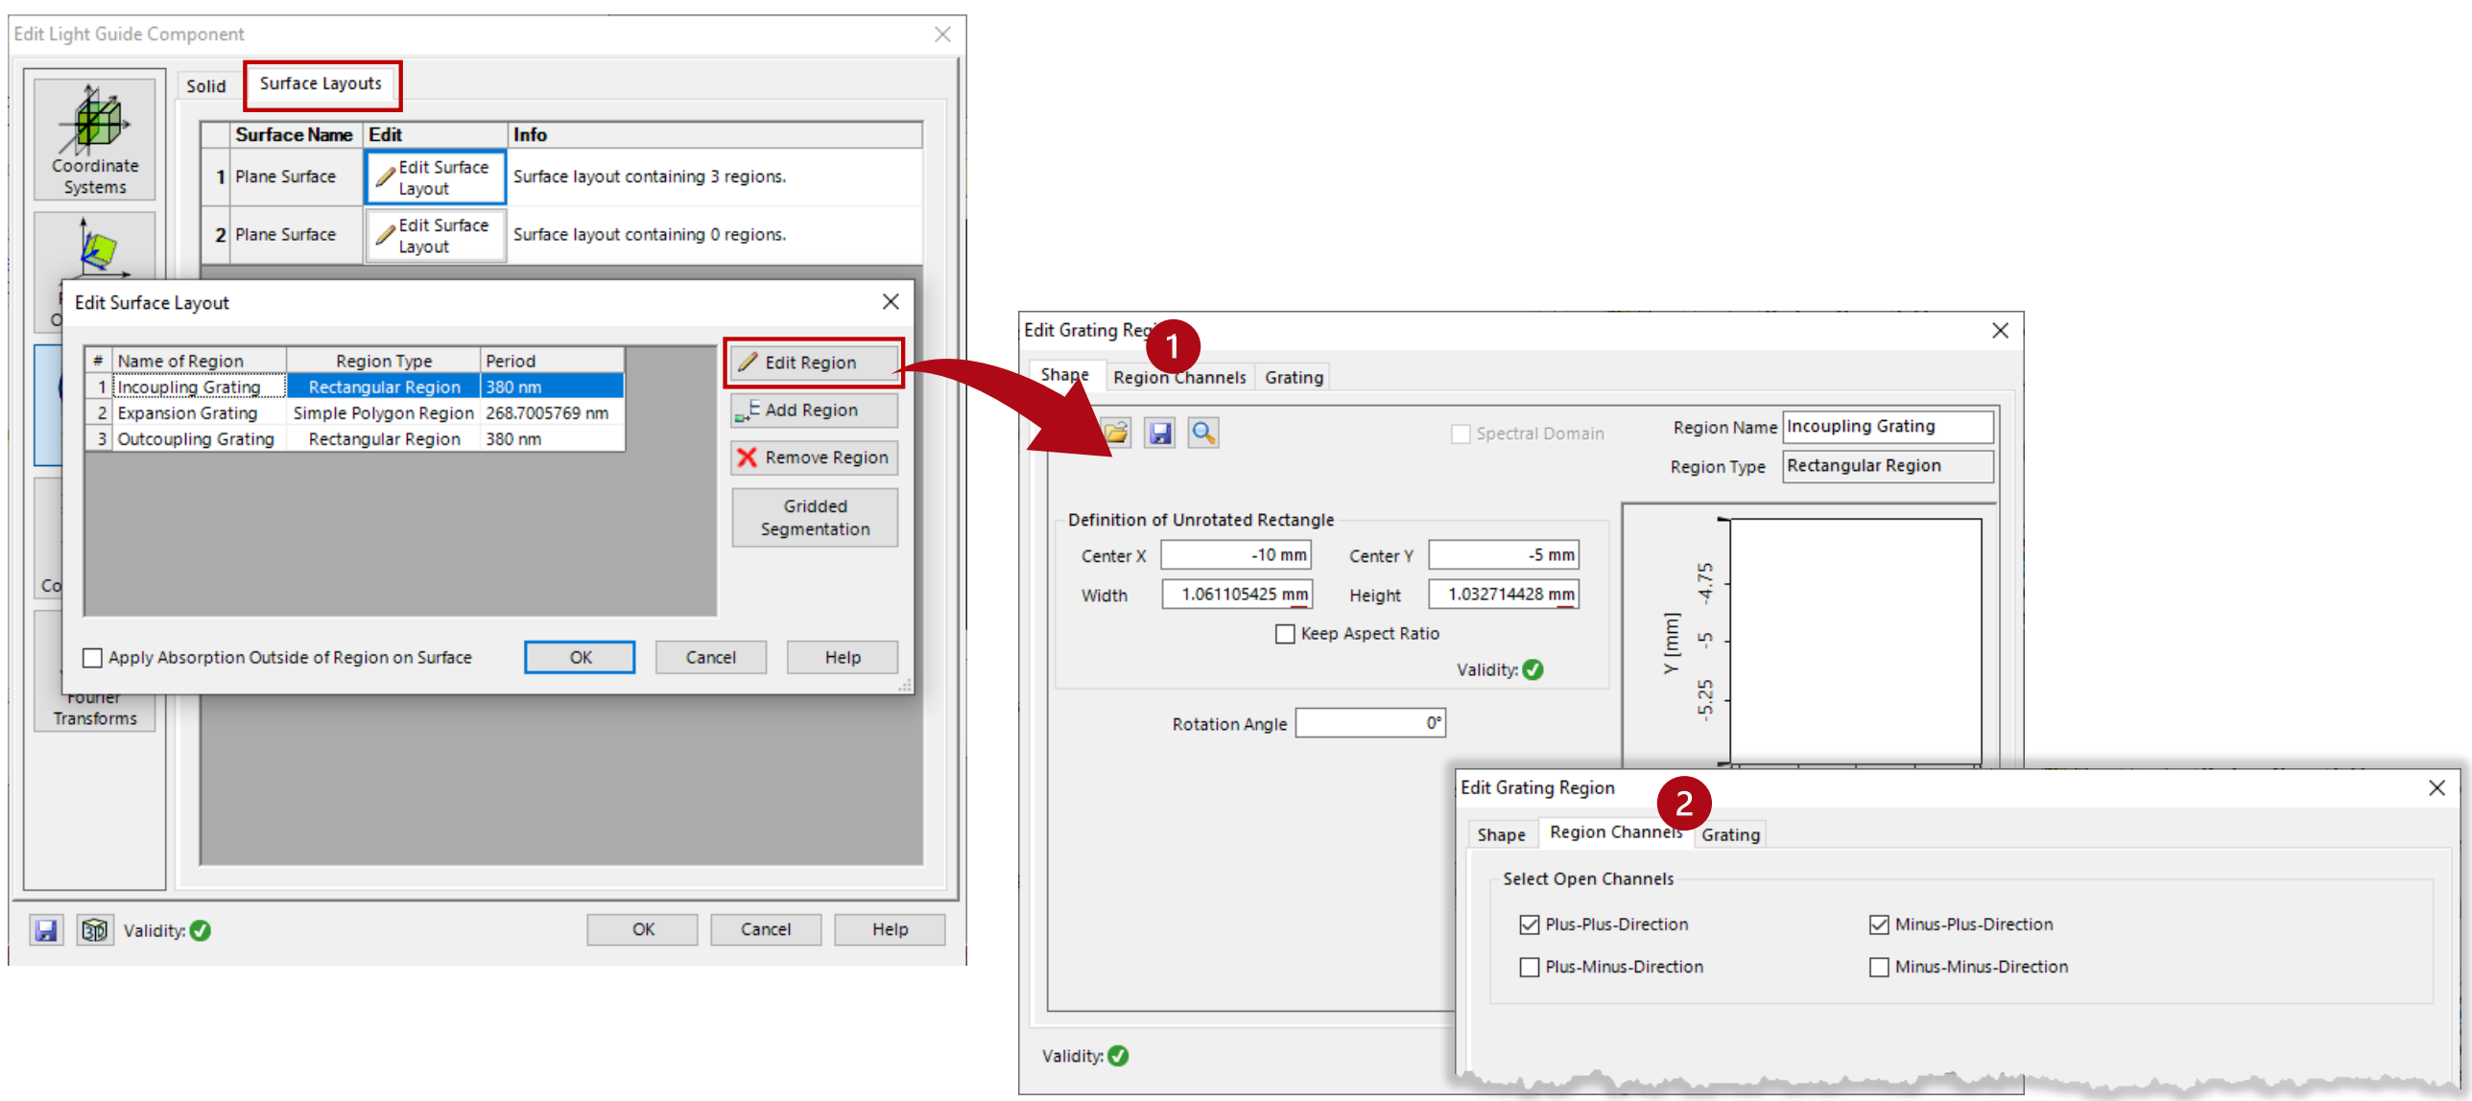
Task: Select the Incoupling Grating region row
Action: (355, 387)
